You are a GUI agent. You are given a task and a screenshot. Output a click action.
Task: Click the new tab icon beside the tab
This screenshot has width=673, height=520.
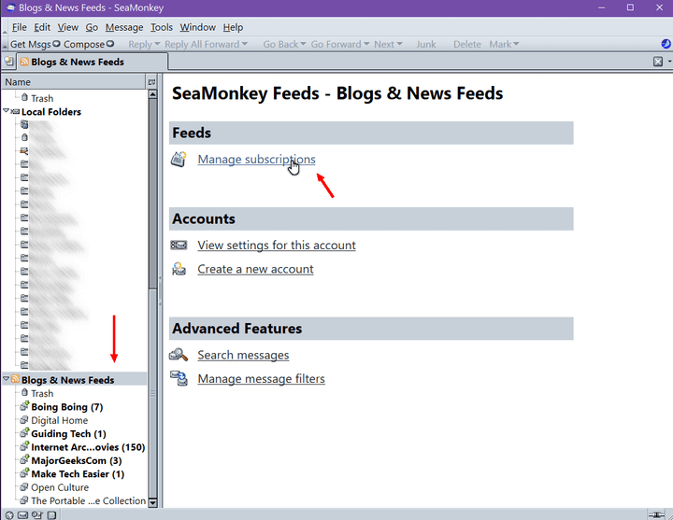(9, 61)
